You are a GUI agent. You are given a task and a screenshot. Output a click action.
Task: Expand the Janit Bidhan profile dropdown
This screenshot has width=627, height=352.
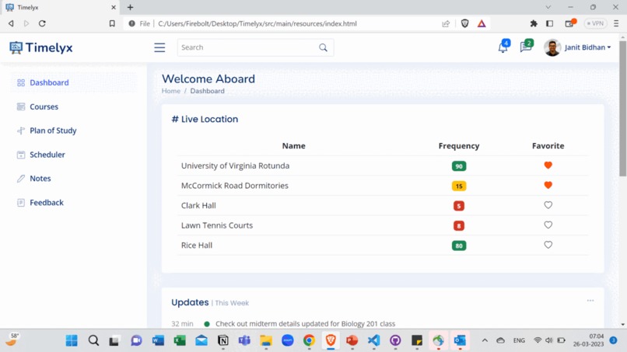click(587, 47)
